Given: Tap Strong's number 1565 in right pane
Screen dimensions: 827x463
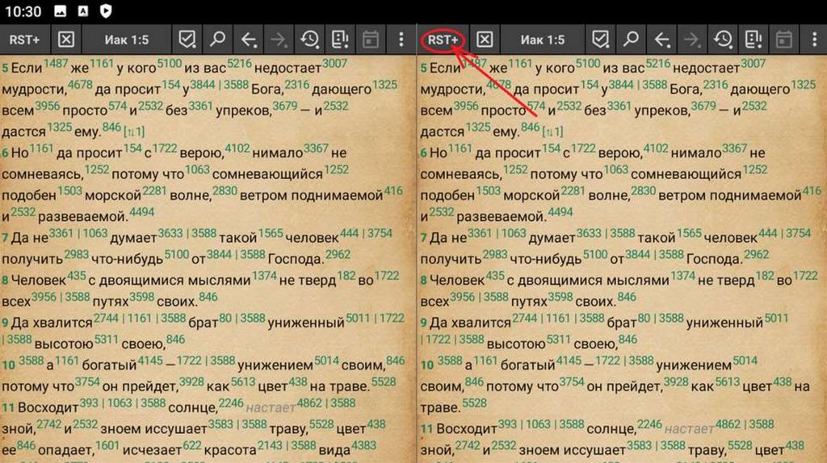Looking at the screenshot, I should click(x=690, y=233).
